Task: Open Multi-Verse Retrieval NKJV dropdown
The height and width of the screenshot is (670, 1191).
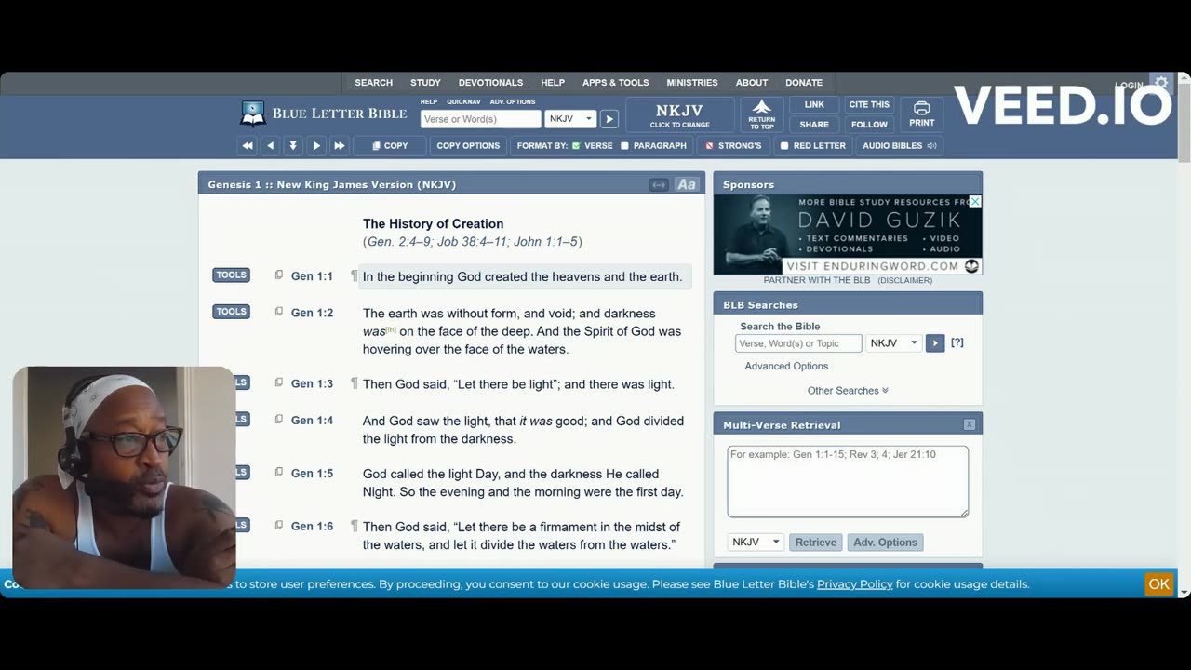Action: pos(755,543)
